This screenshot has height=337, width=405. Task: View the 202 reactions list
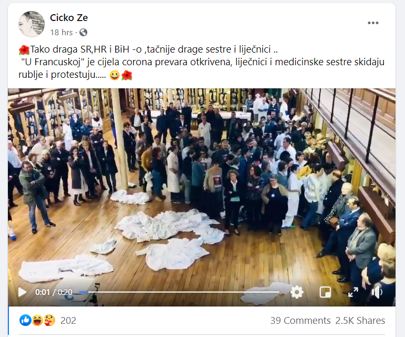(x=68, y=321)
